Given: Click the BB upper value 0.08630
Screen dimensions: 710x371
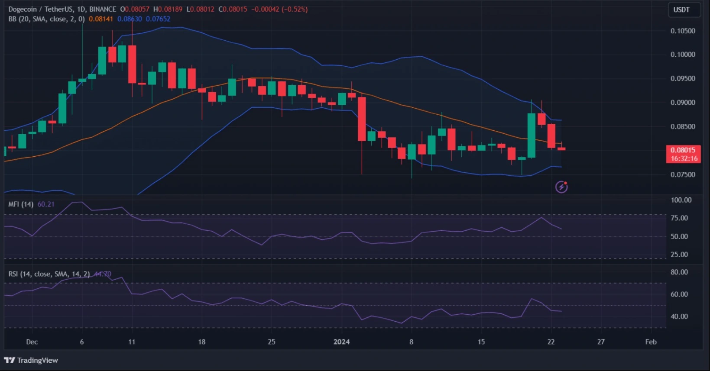Looking at the screenshot, I should click(130, 19).
